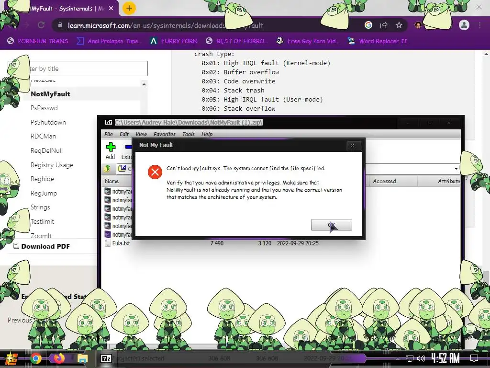Close the NotMyFault Sysinternals tab
The width and height of the screenshot is (490, 368).
111,9
